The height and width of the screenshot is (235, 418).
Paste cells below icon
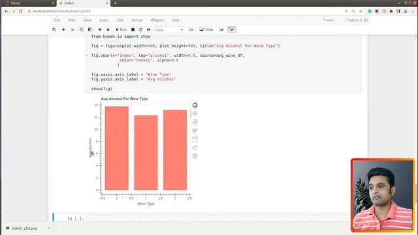click(90, 29)
